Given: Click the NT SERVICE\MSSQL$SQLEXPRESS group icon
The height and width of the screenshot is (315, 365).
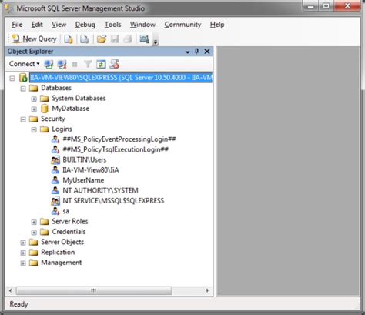Looking at the screenshot, I should click(55, 201).
